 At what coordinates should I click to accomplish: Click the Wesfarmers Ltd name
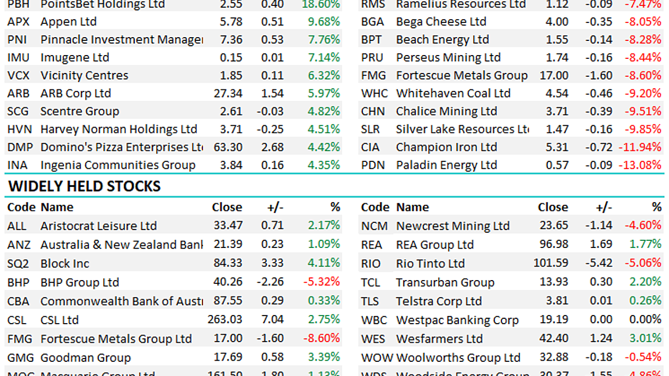point(439,339)
